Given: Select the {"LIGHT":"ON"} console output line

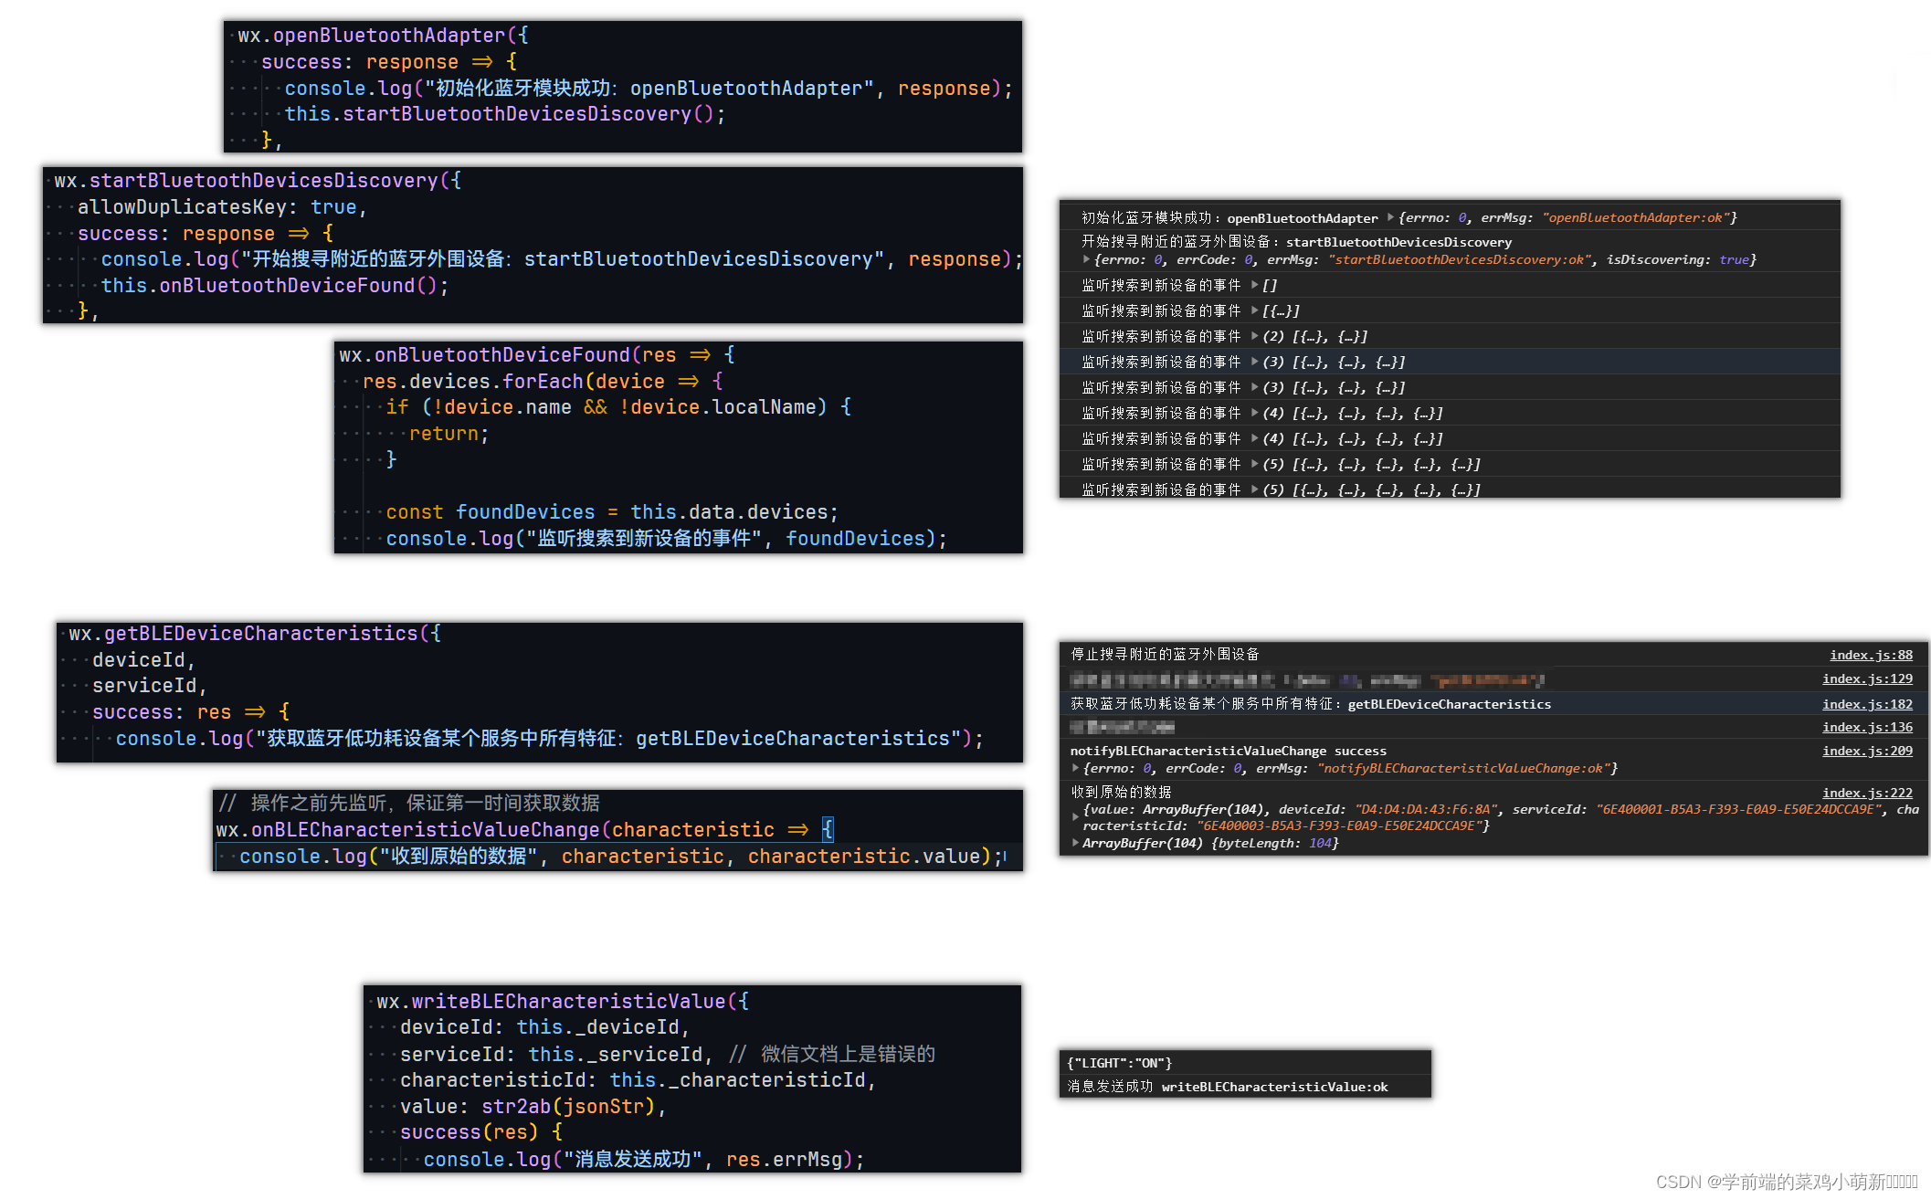Looking at the screenshot, I should click(x=1120, y=1063).
